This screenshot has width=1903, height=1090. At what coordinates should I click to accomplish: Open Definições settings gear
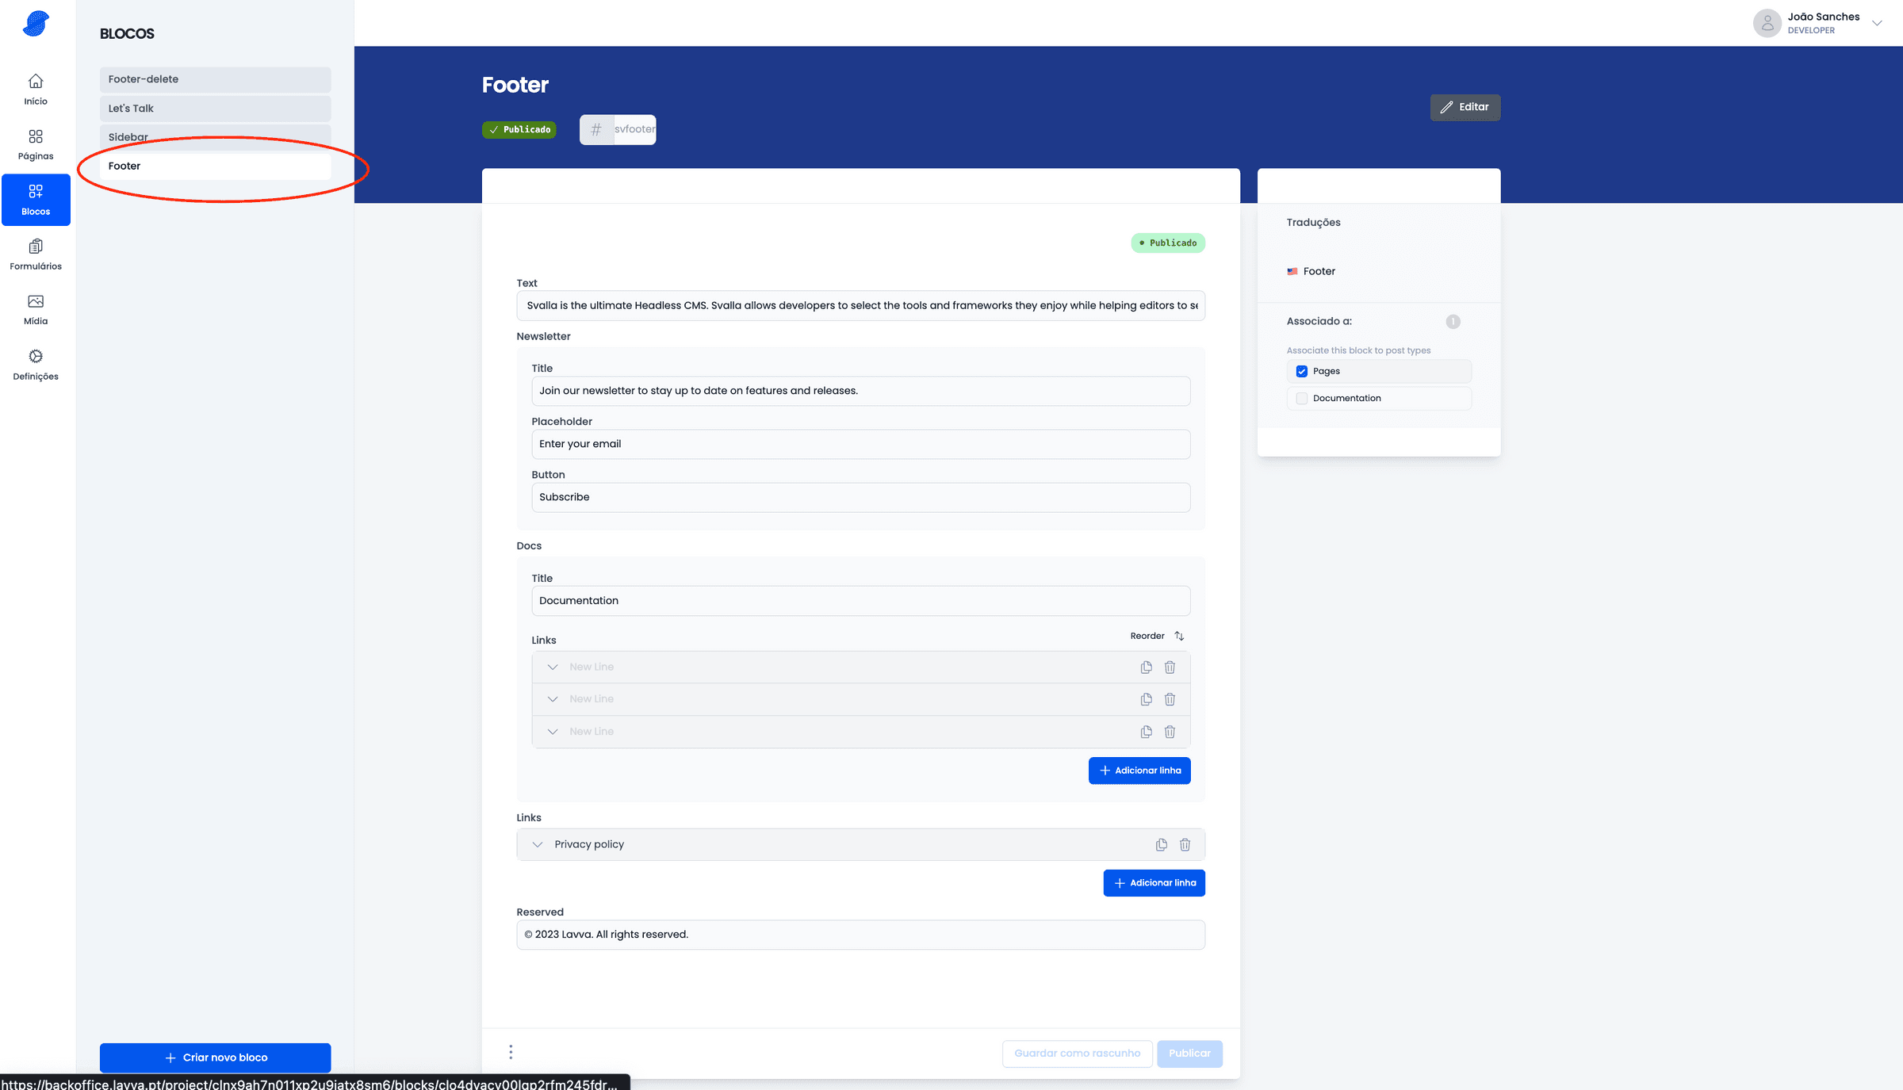[x=36, y=357]
